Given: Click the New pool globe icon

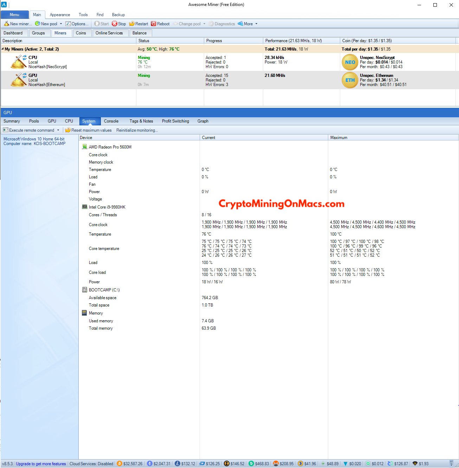Looking at the screenshot, I should (37, 24).
